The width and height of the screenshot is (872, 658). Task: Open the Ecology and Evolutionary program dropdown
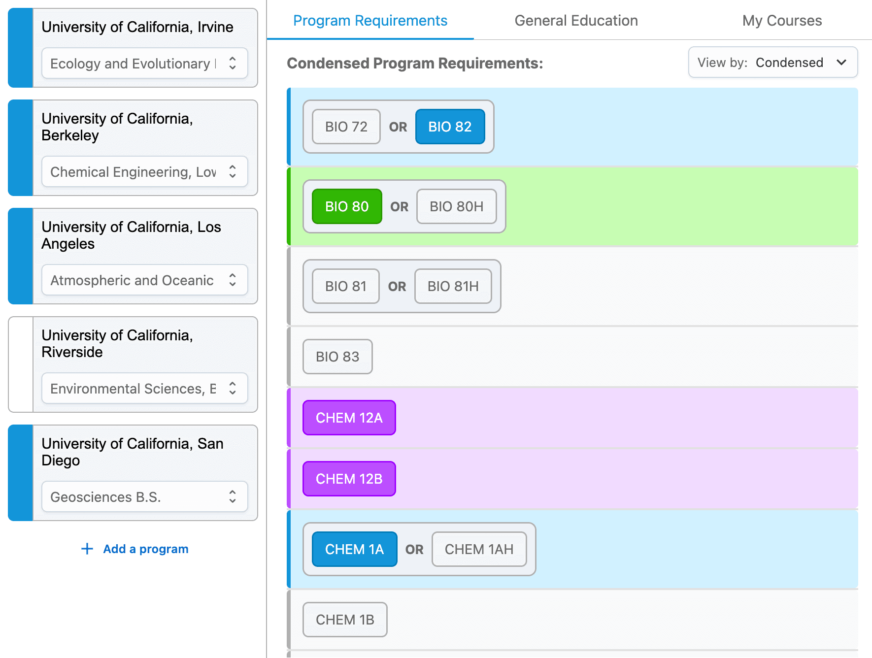(x=144, y=64)
